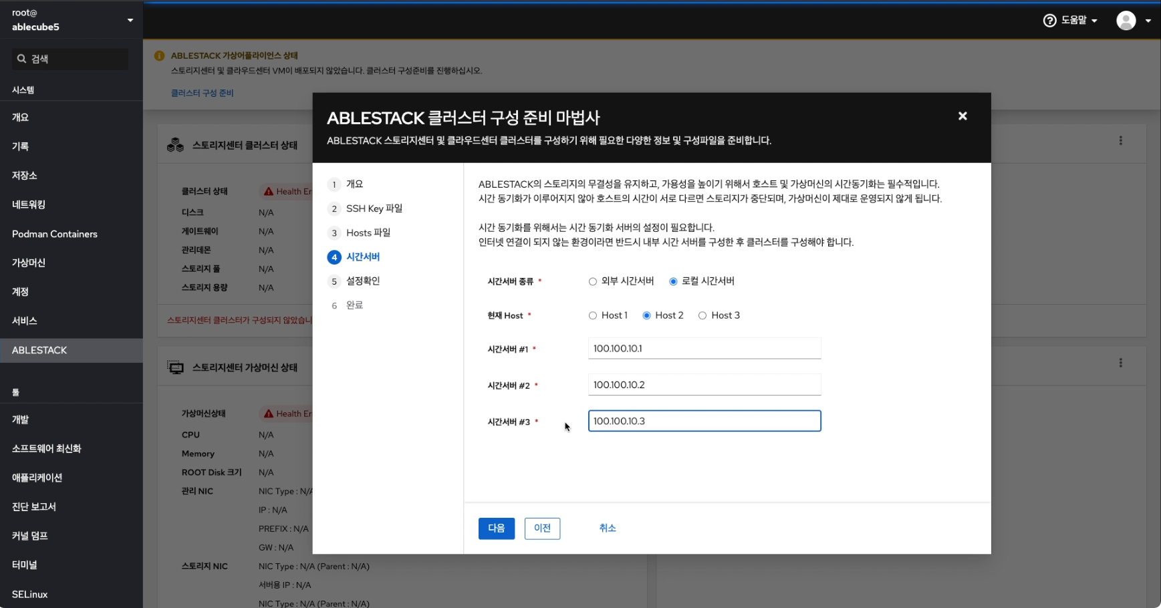The height and width of the screenshot is (608, 1161).
Task: Expand the user menu dropdown arrow
Action: (1148, 21)
